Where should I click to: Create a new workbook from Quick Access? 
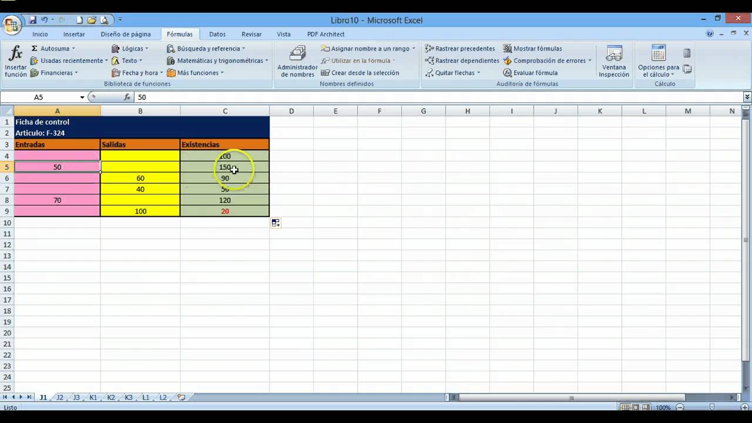pos(79,20)
